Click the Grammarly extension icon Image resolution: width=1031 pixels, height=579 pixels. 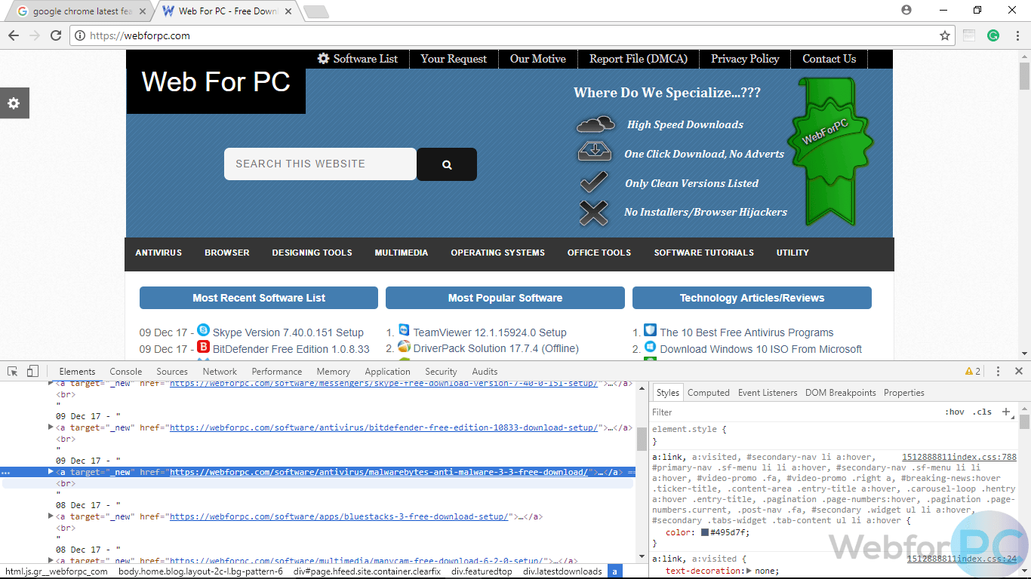(993, 35)
